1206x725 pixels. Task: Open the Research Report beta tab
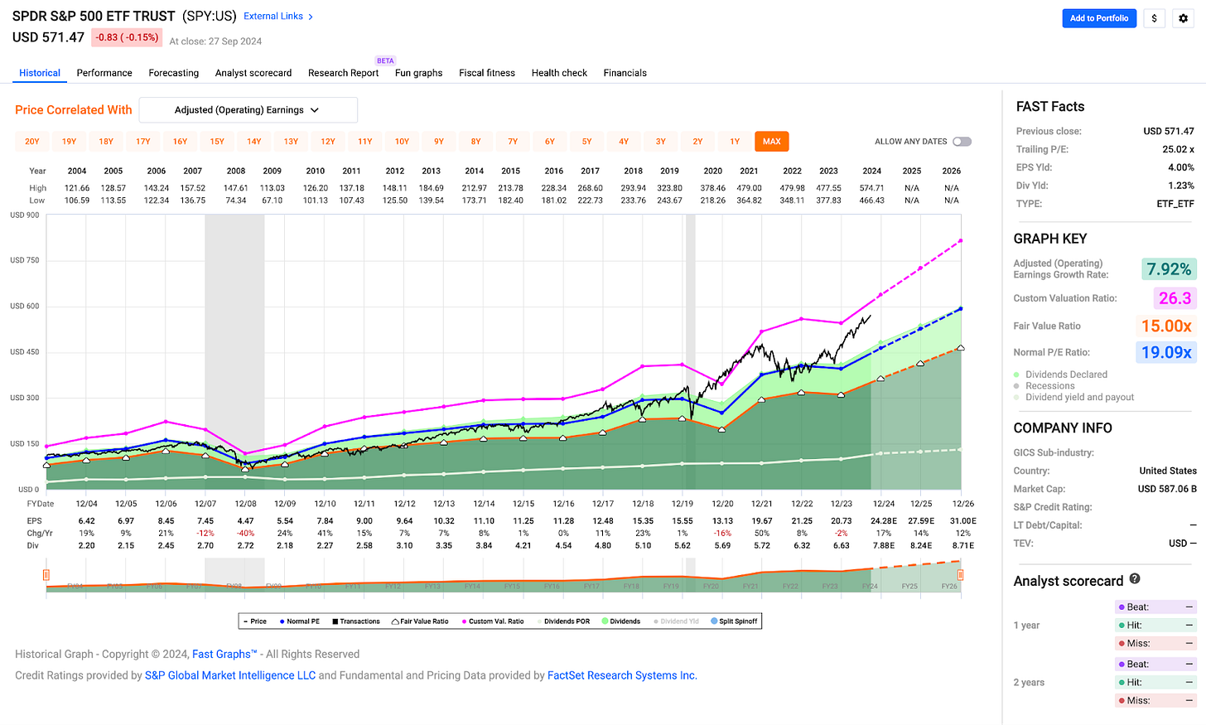[344, 73]
